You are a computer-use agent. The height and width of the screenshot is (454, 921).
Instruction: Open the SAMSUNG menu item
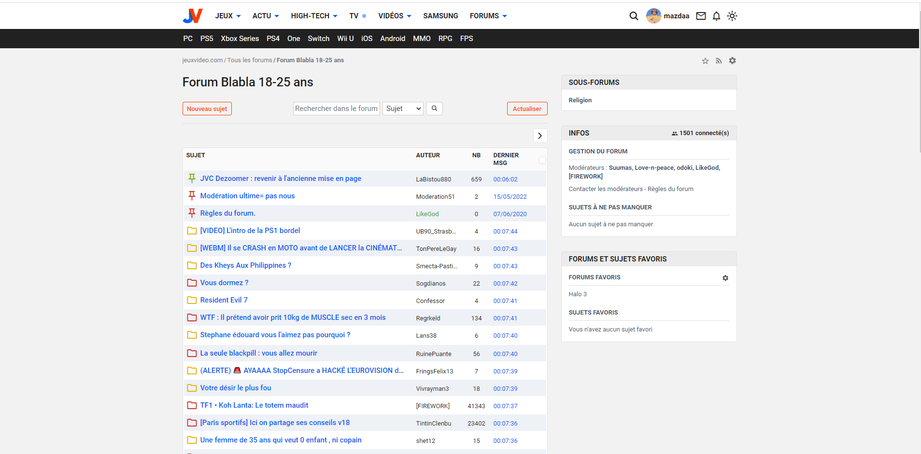click(x=440, y=16)
